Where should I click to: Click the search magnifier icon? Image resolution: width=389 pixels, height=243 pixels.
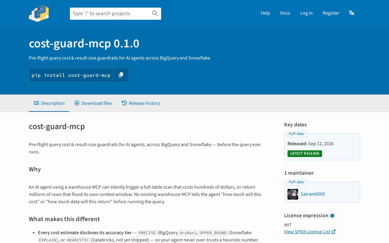(155, 13)
